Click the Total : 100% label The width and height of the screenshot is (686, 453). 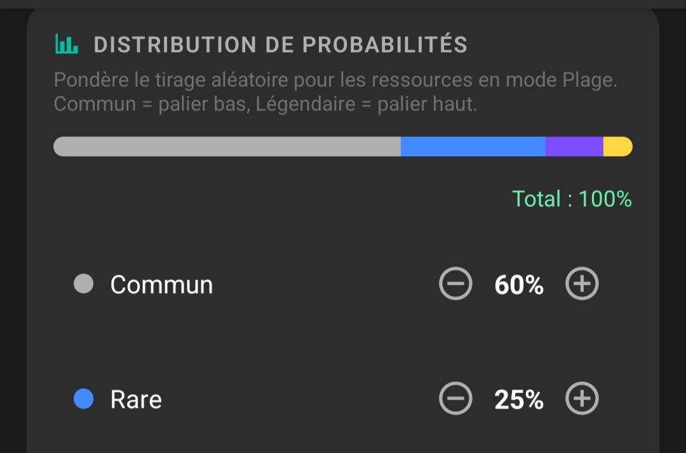coord(572,199)
